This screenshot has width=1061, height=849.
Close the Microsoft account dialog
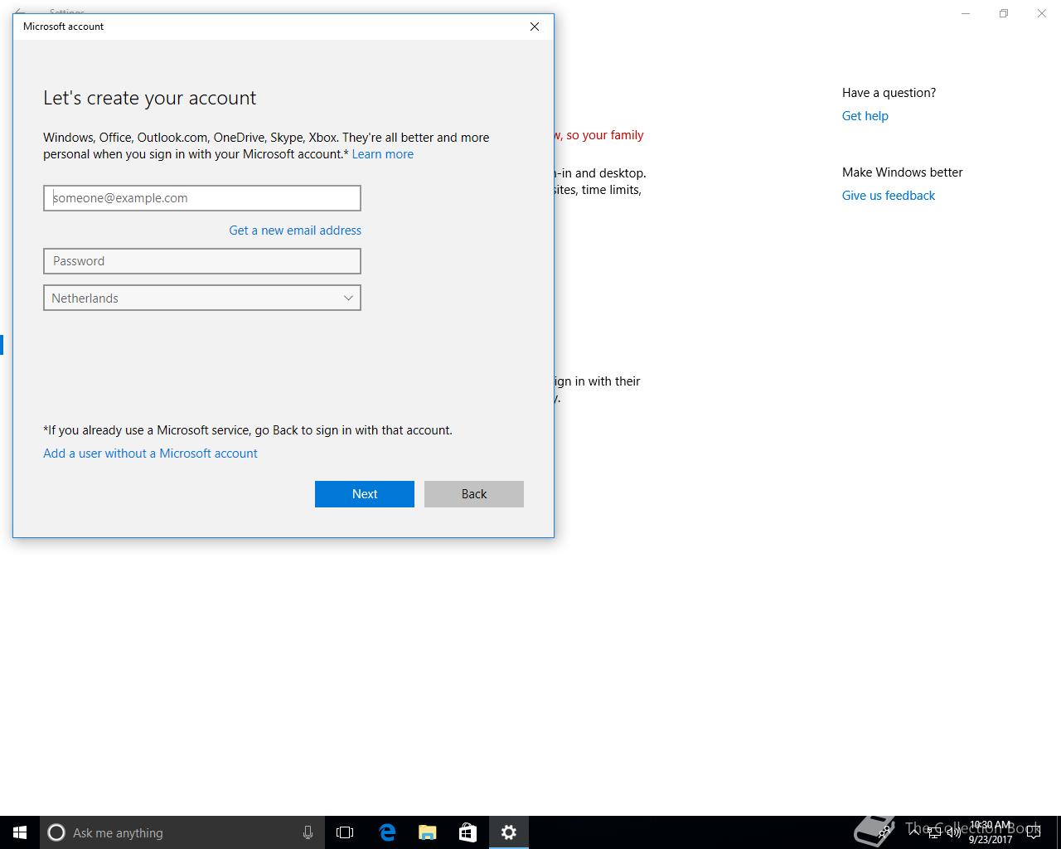[x=535, y=27]
